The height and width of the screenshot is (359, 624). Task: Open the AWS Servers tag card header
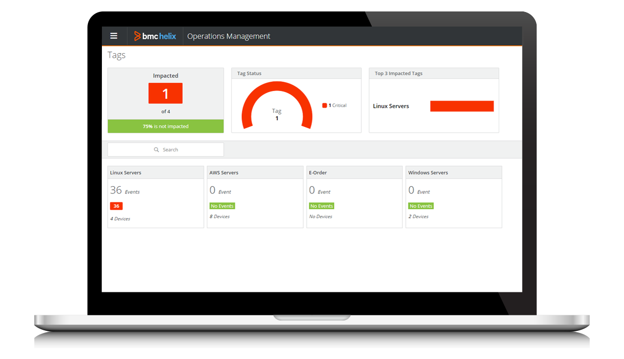[x=255, y=173]
